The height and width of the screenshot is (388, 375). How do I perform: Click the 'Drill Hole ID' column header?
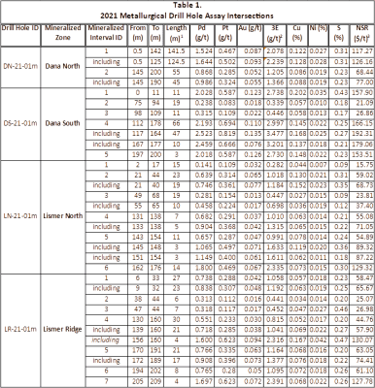(x=20, y=28)
